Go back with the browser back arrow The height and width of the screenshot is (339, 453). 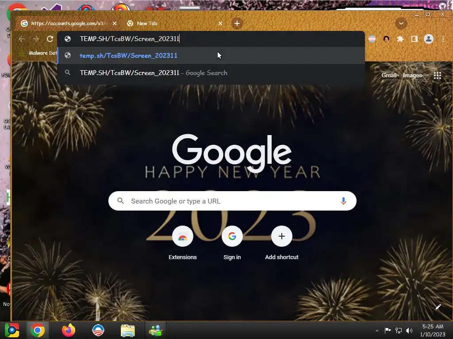coord(22,39)
